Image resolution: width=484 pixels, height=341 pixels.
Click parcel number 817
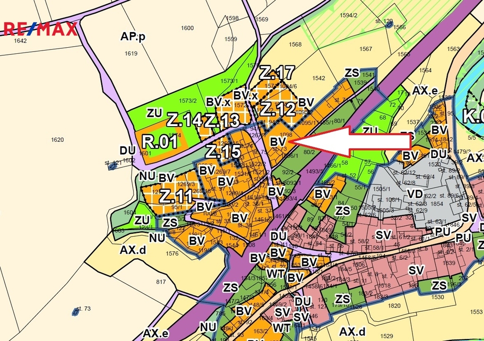pyautogui.click(x=161, y=282)
